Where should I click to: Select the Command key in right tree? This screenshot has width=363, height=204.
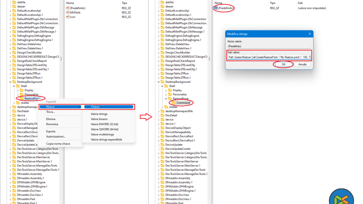pyautogui.click(x=183, y=103)
